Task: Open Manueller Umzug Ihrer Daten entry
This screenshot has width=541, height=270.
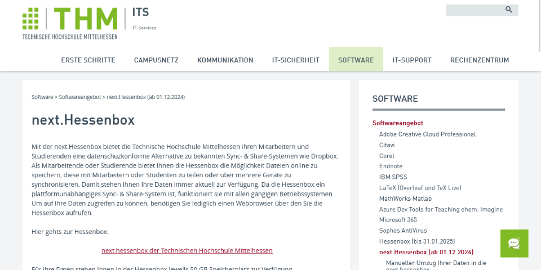Action: click(436, 266)
